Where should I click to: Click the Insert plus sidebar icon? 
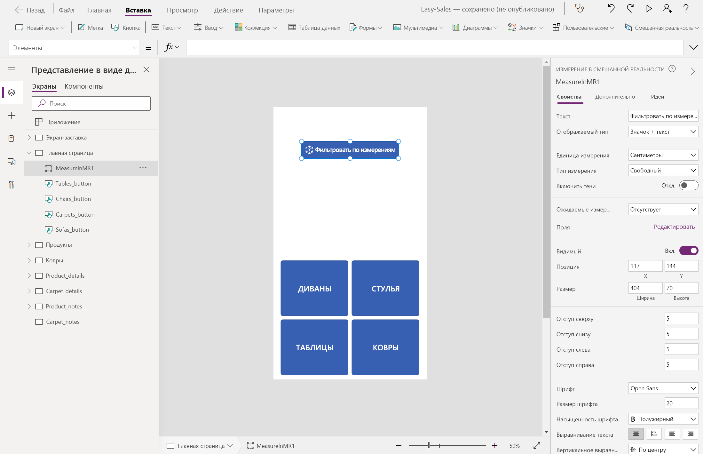[x=12, y=115]
